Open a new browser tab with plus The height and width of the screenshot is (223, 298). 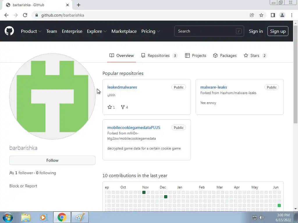click(79, 5)
